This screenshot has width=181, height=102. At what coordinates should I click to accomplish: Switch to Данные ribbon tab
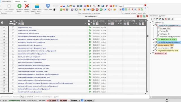[18, 1]
